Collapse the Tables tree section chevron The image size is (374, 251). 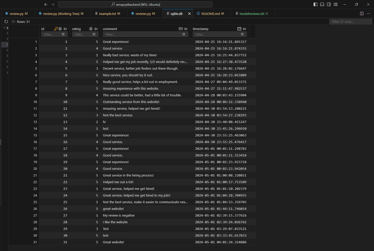[4, 28]
